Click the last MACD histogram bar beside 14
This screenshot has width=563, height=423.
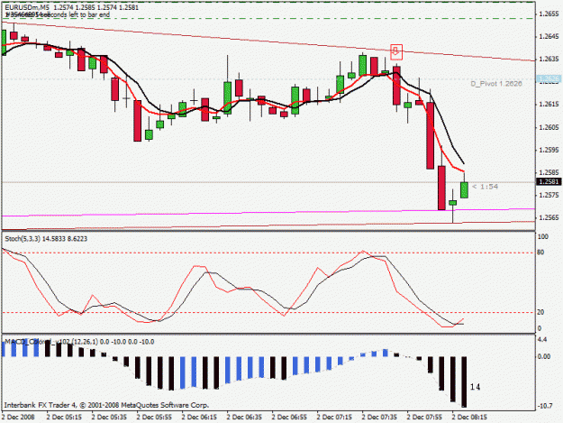coord(464,382)
